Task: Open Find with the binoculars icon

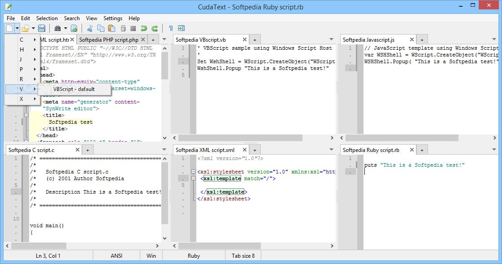Action: [x=57, y=28]
